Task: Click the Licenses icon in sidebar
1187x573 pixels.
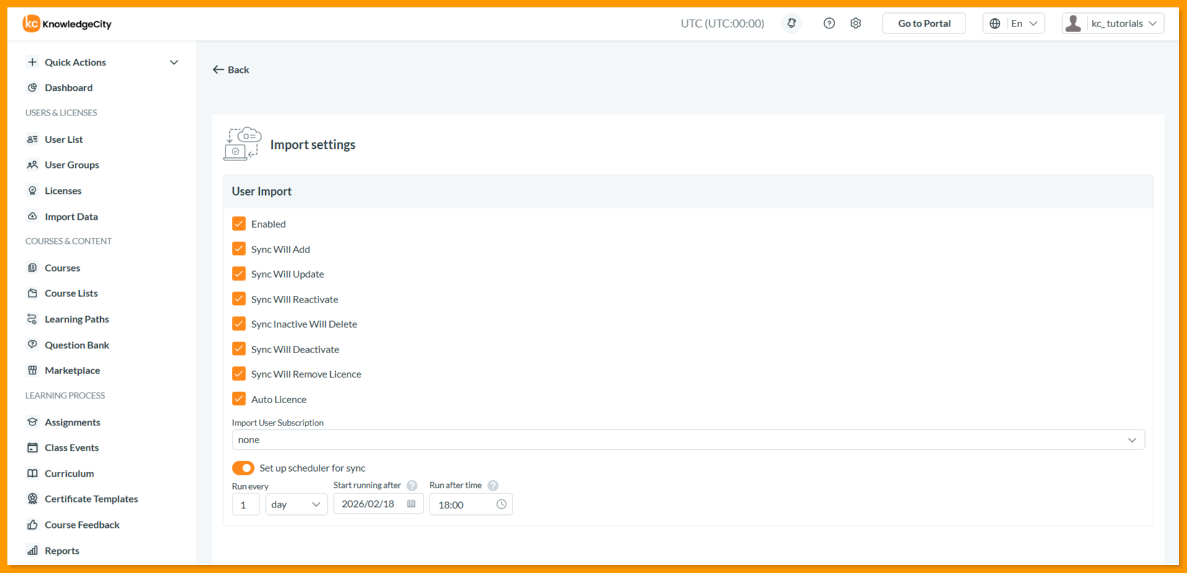Action: tap(33, 191)
